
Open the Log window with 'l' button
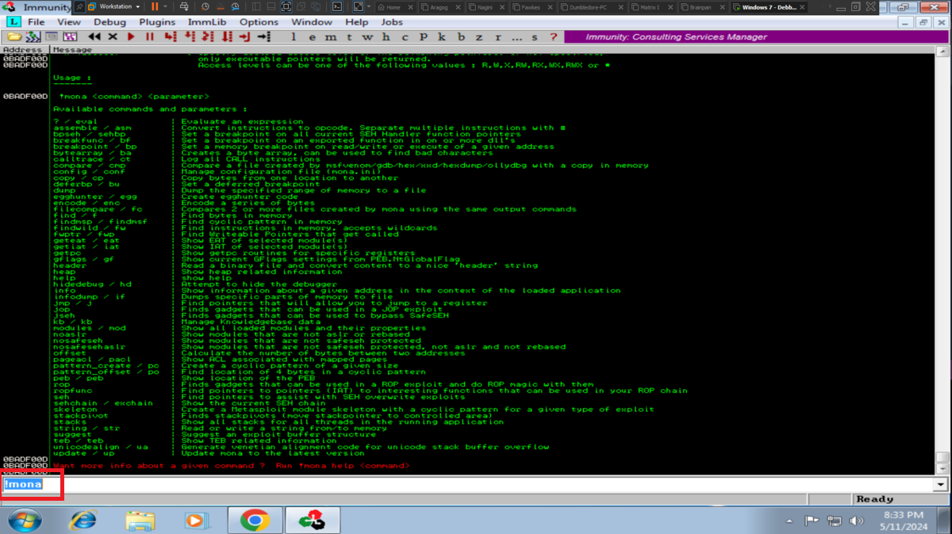(294, 36)
